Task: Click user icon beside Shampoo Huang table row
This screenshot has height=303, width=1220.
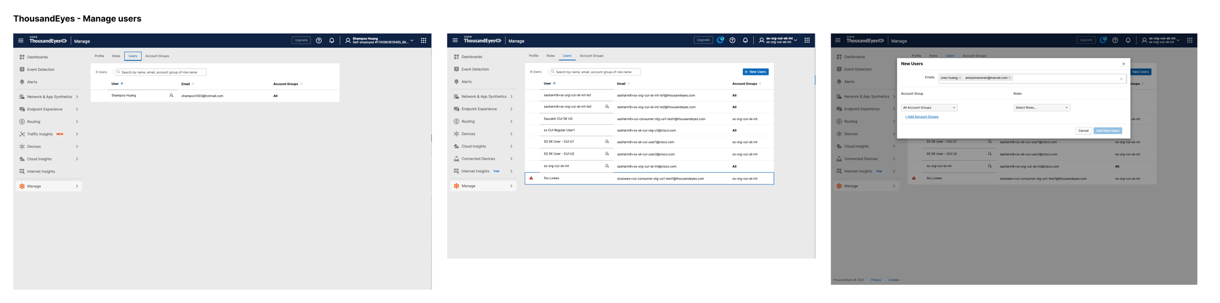Action: pyautogui.click(x=171, y=96)
